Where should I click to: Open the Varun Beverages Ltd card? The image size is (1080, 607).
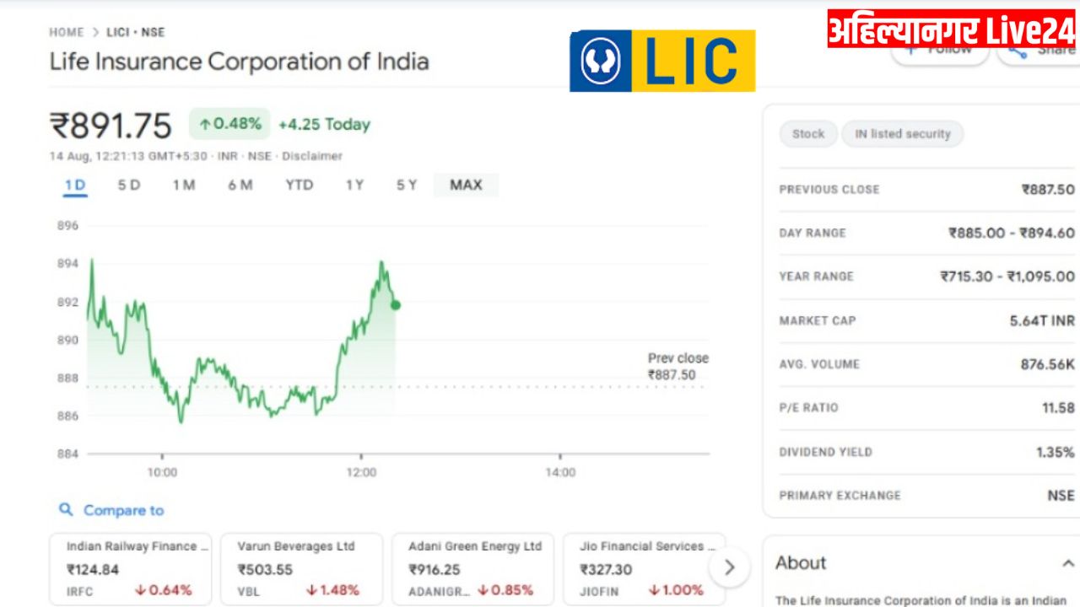click(x=301, y=568)
